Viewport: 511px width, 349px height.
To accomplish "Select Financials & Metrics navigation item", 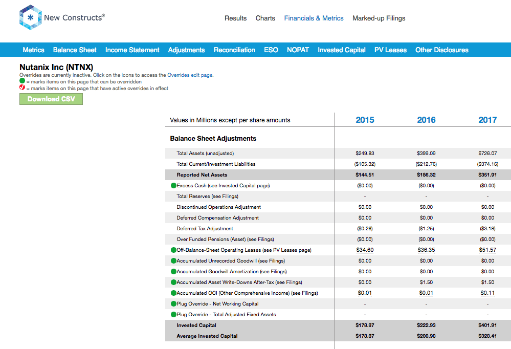I will coord(314,18).
